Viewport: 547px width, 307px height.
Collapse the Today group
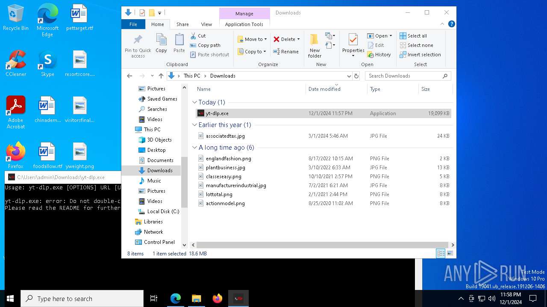click(195, 102)
